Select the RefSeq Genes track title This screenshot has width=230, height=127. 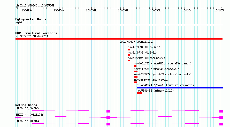(x=26, y=105)
